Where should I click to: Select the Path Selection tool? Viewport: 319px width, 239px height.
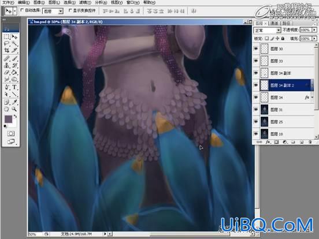[x=7, y=94]
